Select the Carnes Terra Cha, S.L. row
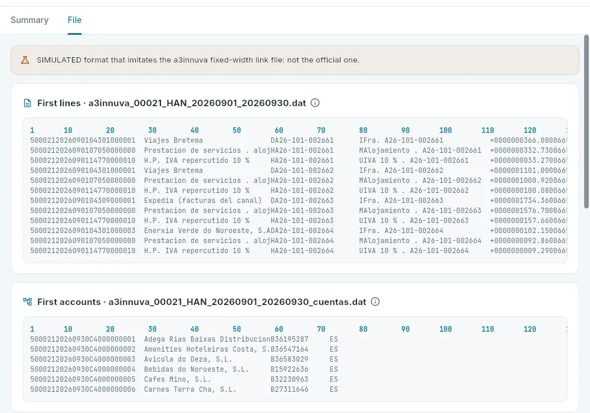 [x=184, y=389]
